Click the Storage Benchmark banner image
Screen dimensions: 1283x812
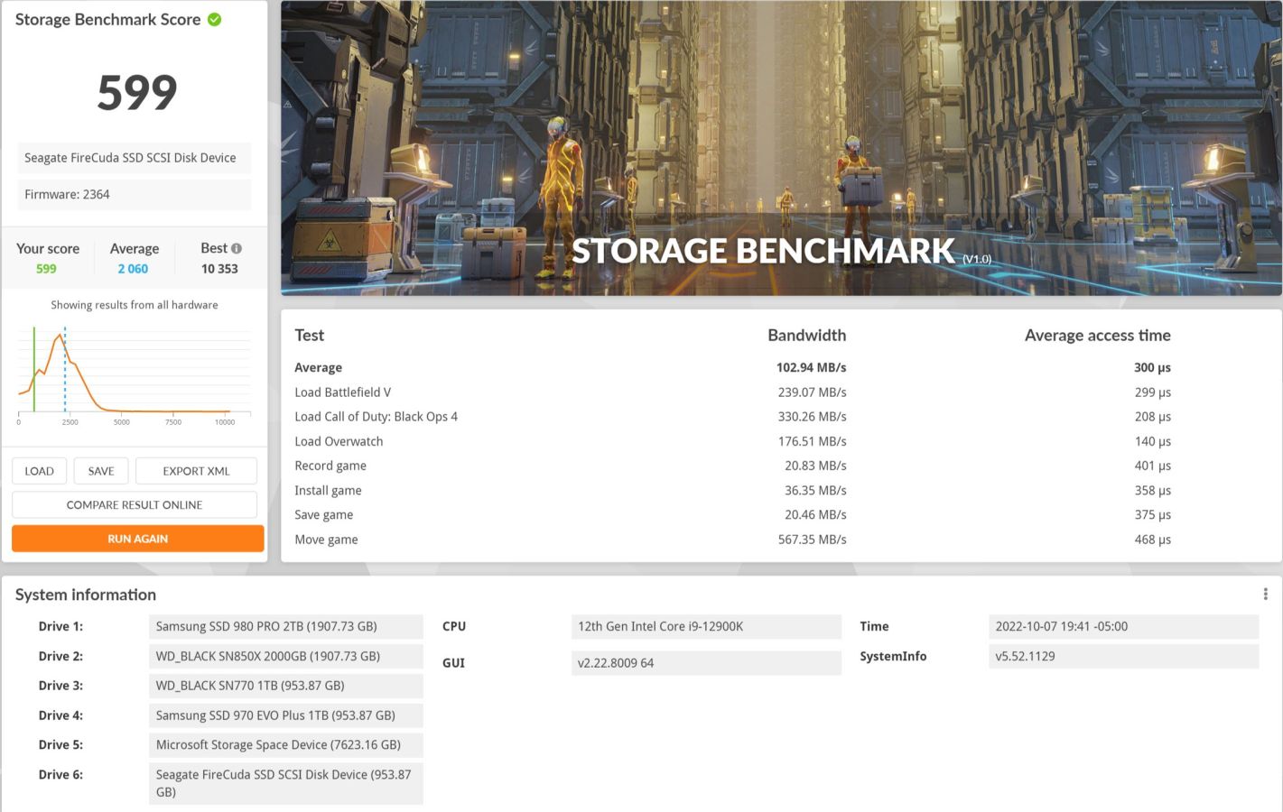(781, 148)
